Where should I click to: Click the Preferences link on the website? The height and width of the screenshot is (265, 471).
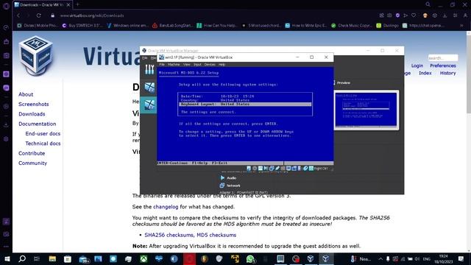(x=443, y=66)
